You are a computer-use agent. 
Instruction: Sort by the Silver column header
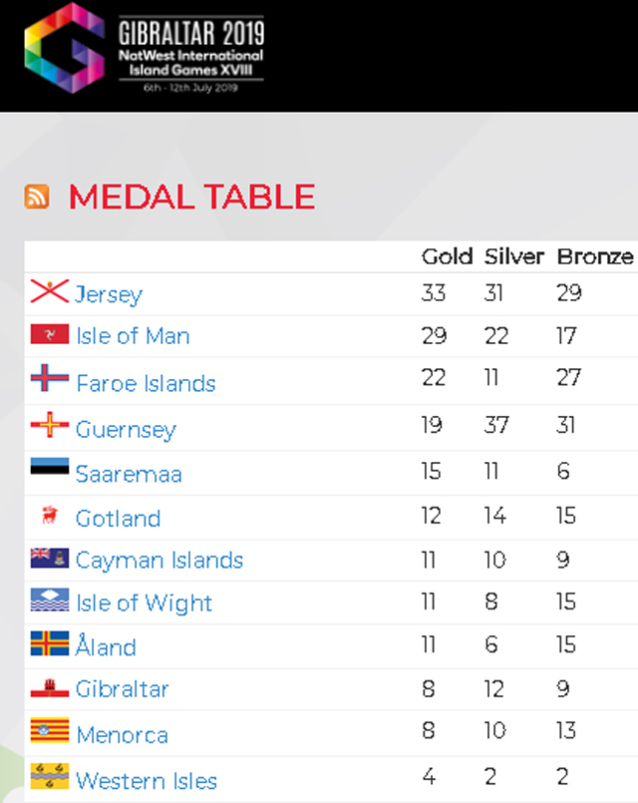click(513, 256)
